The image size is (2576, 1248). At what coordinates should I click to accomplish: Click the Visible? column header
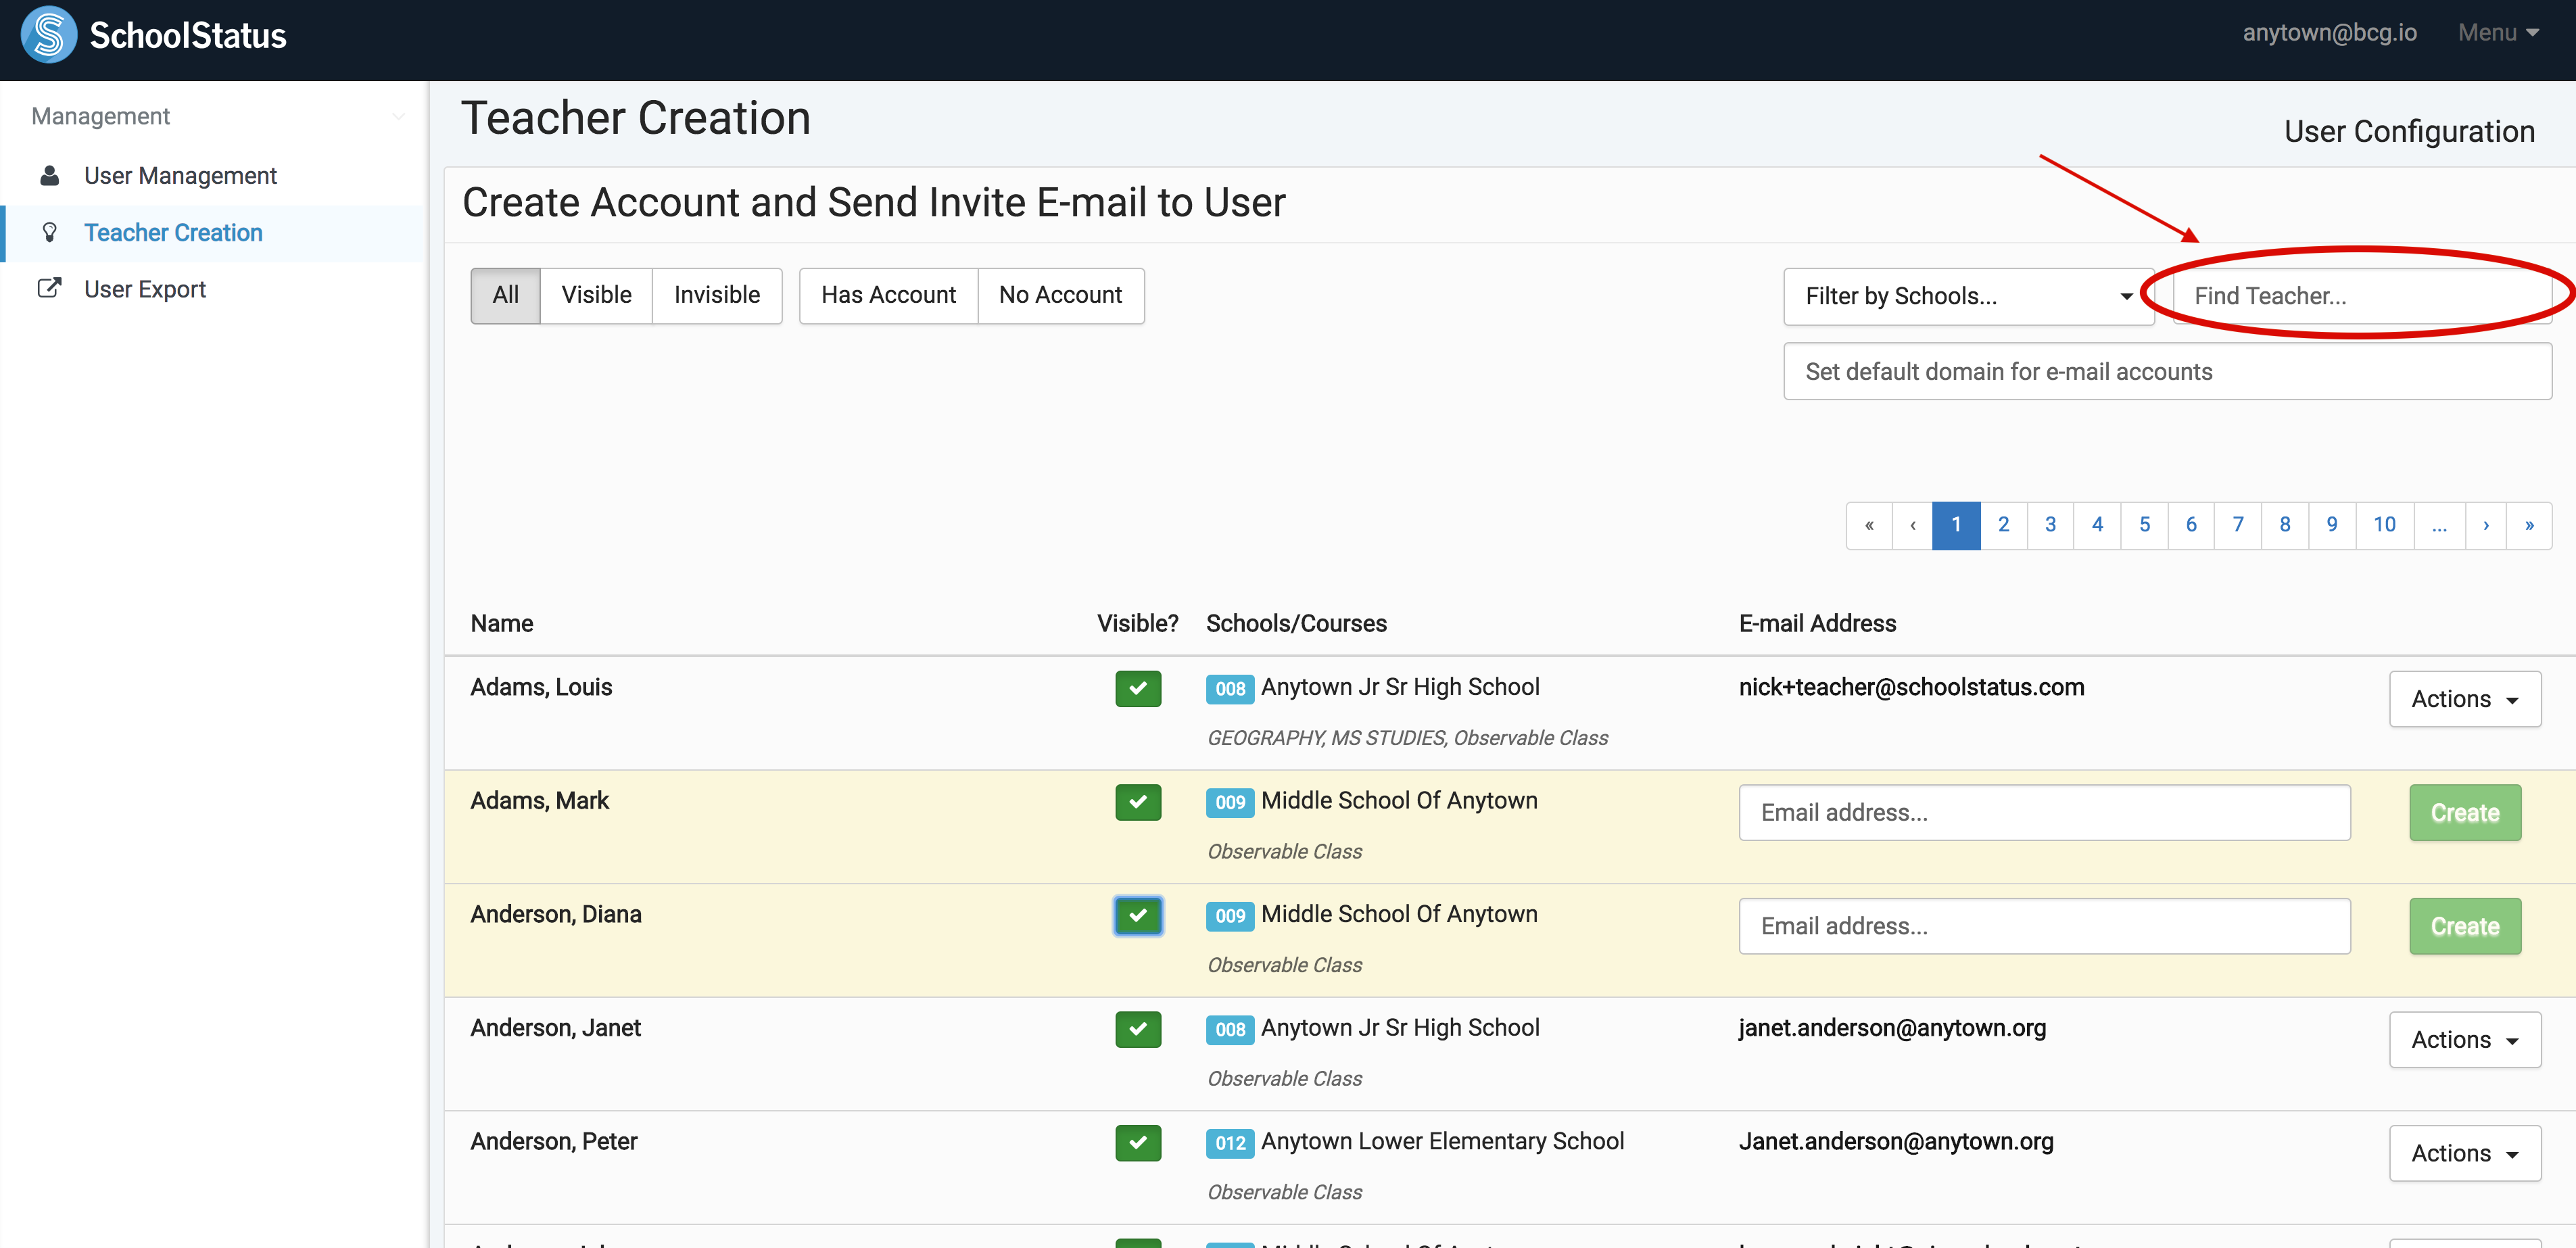[1138, 624]
